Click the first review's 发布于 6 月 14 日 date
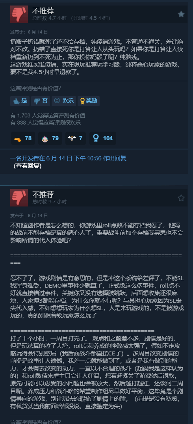Viewport: 193px width, 424px height. [x=29, y=32]
